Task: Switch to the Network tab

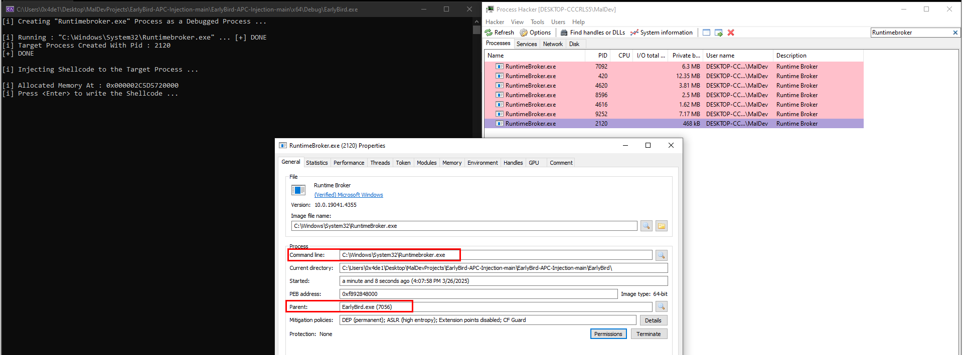Action: (x=553, y=44)
